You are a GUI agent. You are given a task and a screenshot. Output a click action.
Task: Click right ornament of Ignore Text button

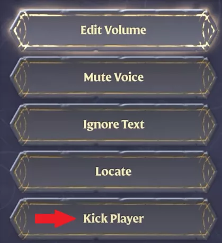click(x=208, y=124)
